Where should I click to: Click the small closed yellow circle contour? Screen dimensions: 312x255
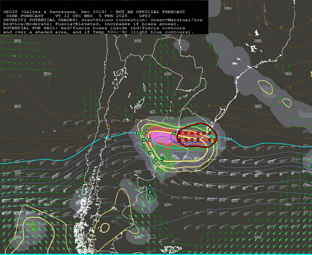(x=105, y=228)
